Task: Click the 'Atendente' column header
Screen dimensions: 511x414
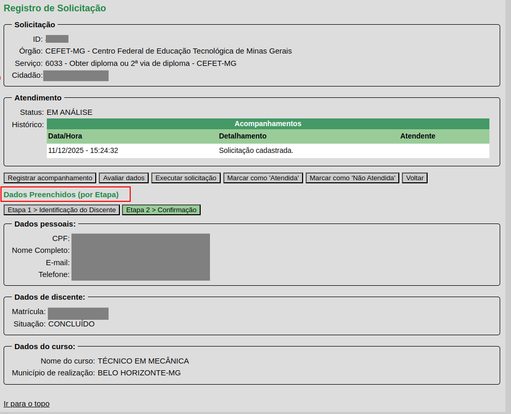Action: (417, 136)
